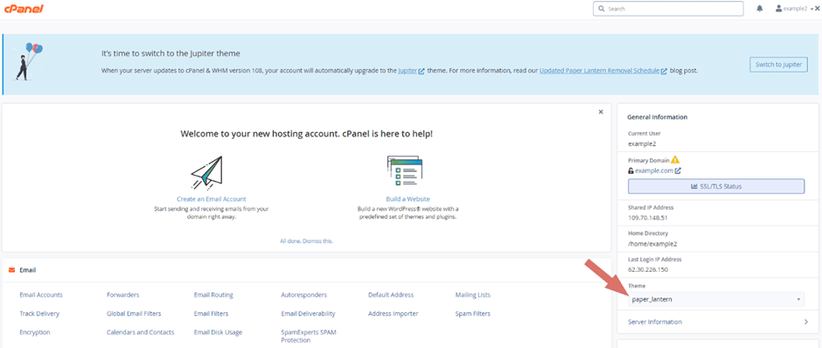The width and height of the screenshot is (822, 348).
Task: Open Encryption
Action: [35, 332]
